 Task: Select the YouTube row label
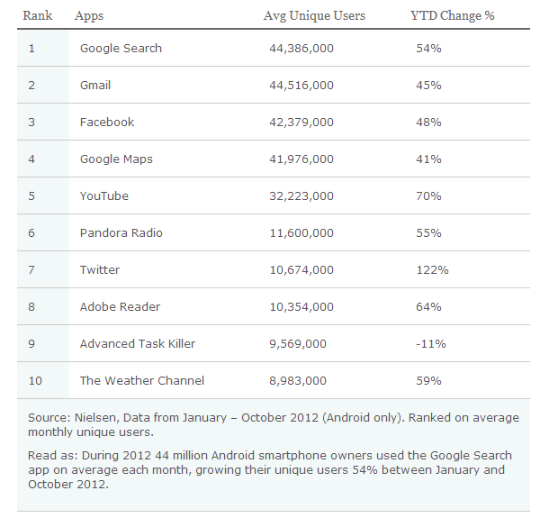[x=103, y=195]
